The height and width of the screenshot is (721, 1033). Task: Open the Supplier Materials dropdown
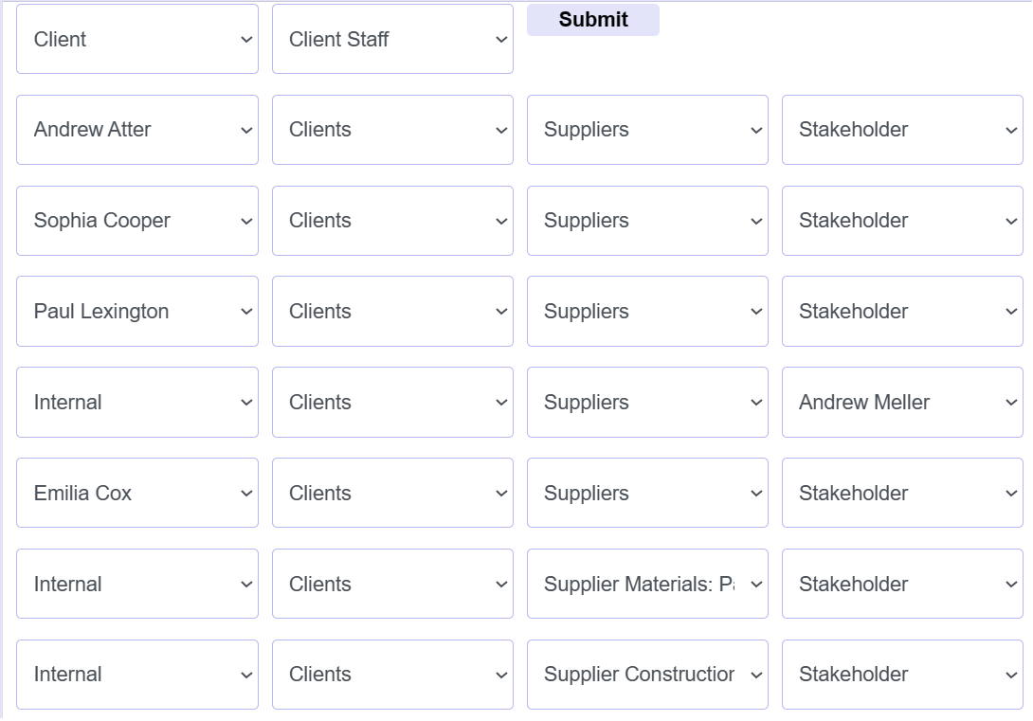(647, 584)
